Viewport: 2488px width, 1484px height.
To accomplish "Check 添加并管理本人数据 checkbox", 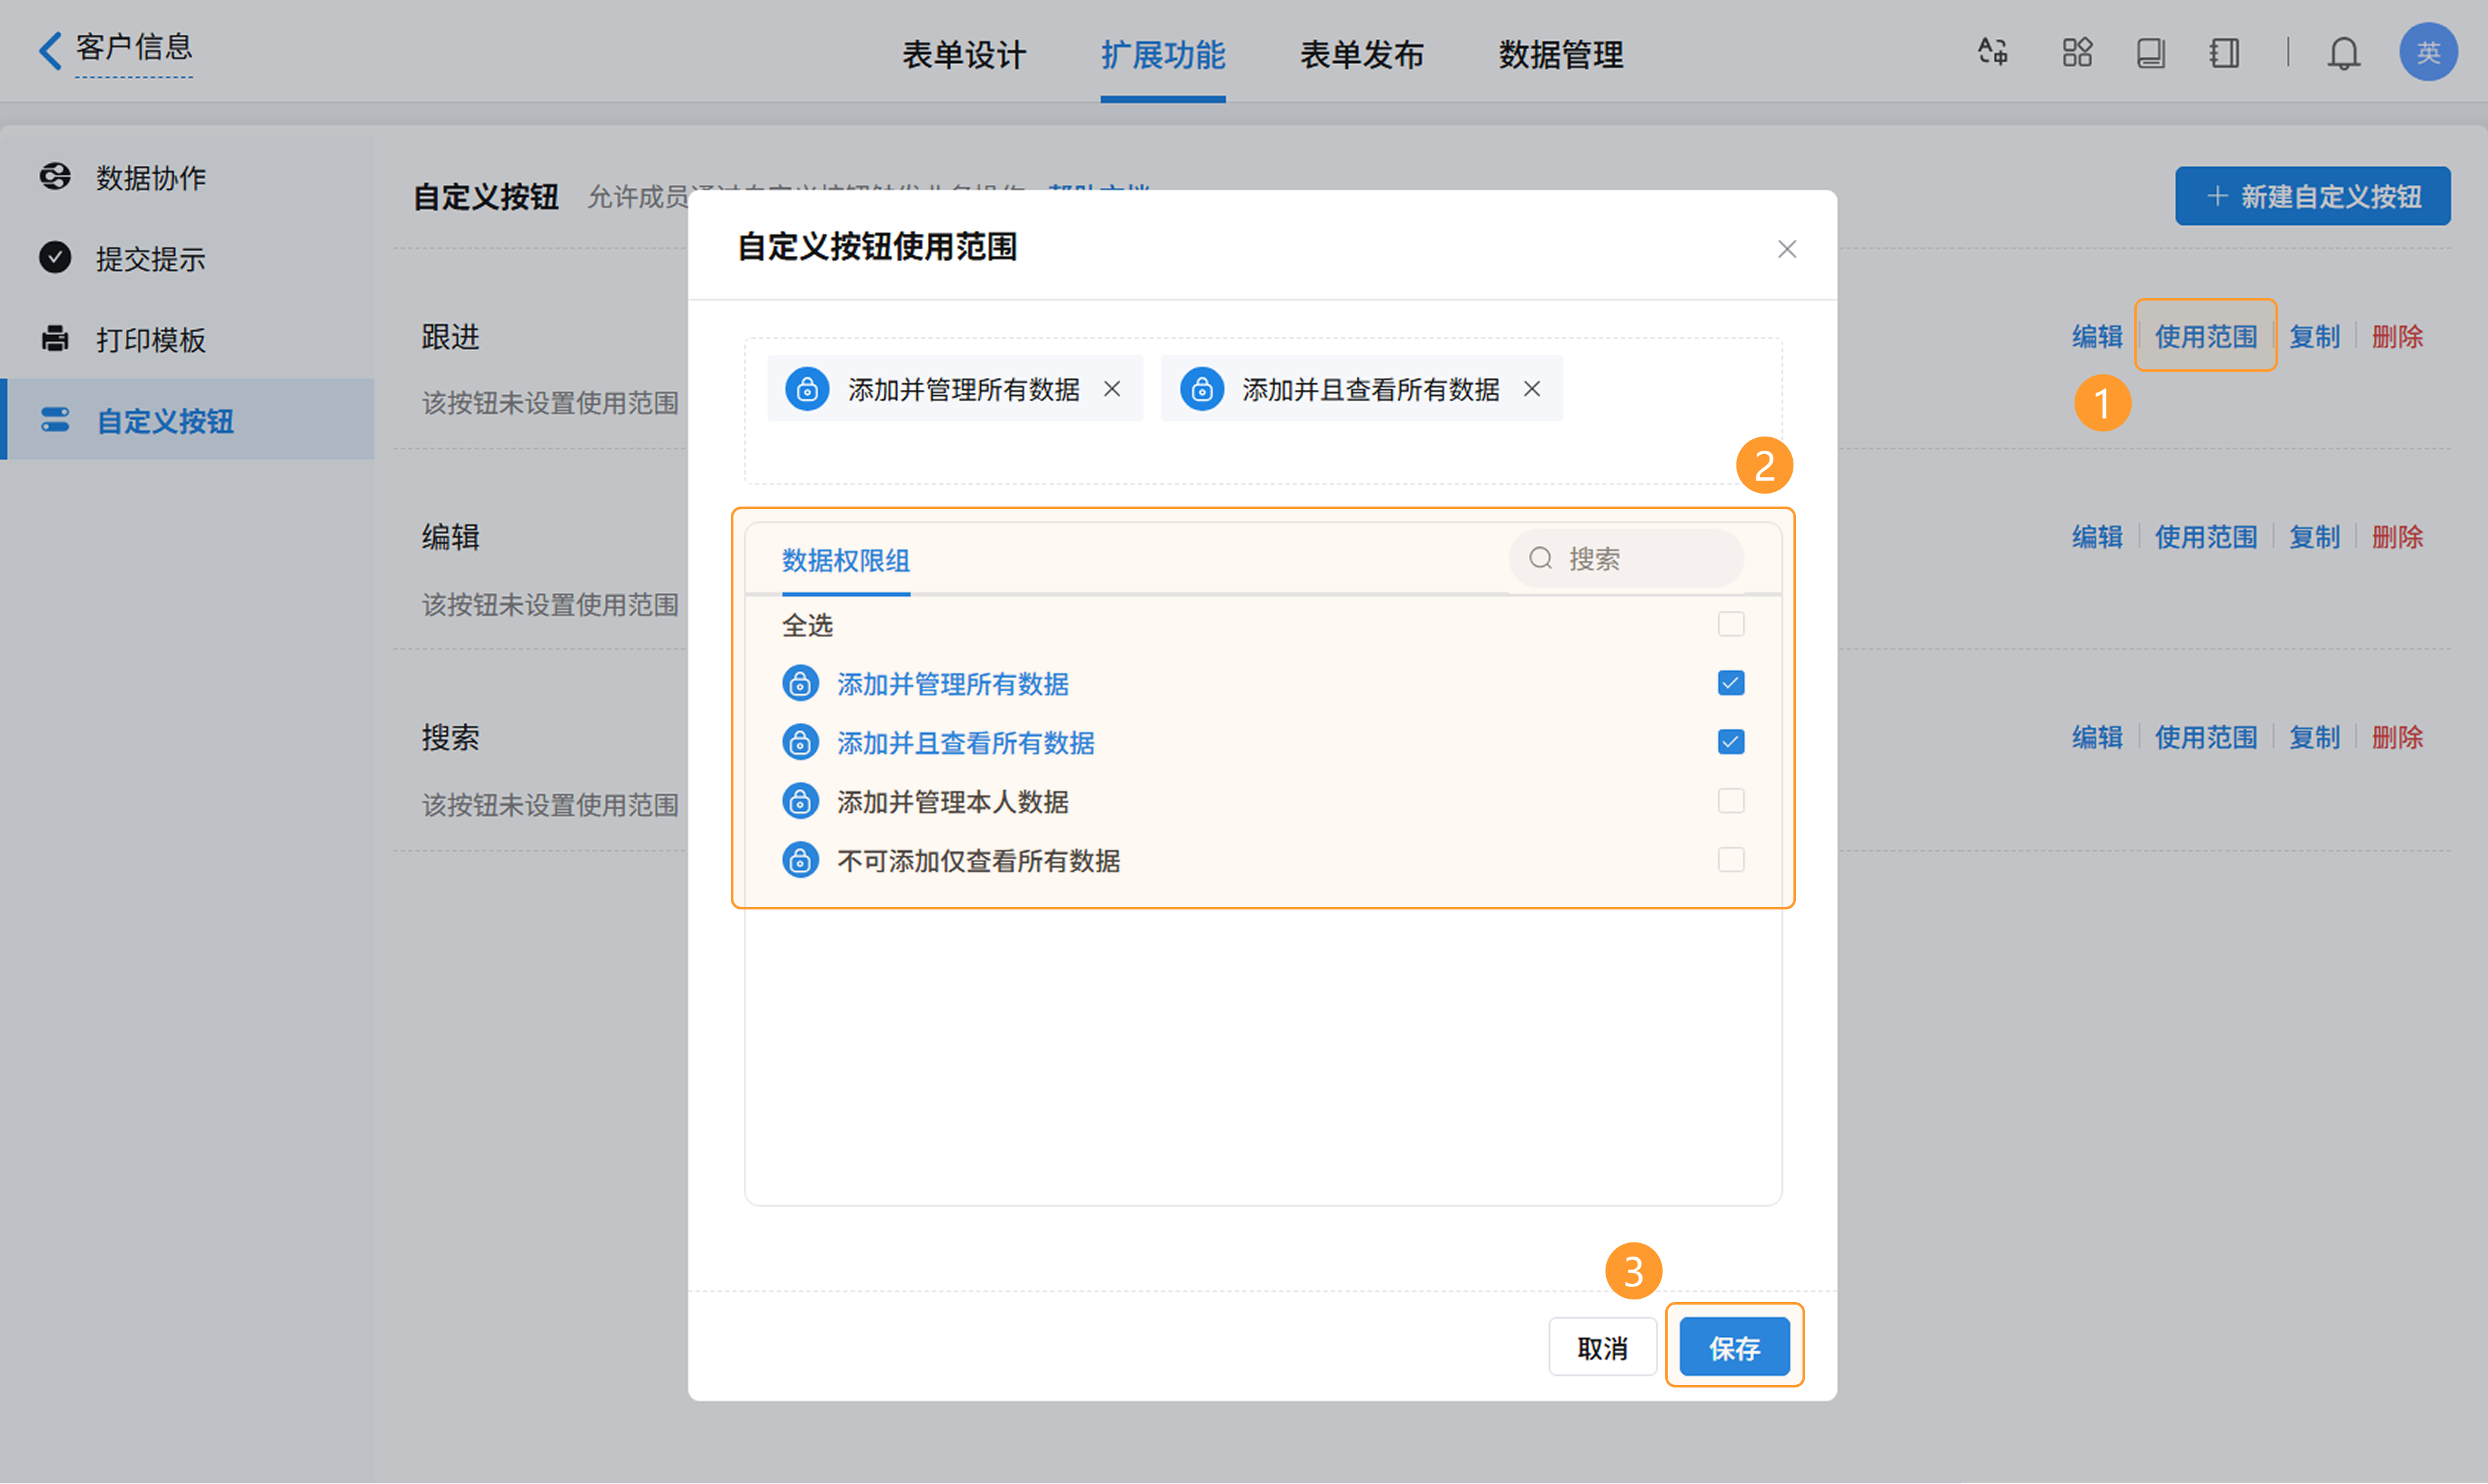I will [1730, 801].
